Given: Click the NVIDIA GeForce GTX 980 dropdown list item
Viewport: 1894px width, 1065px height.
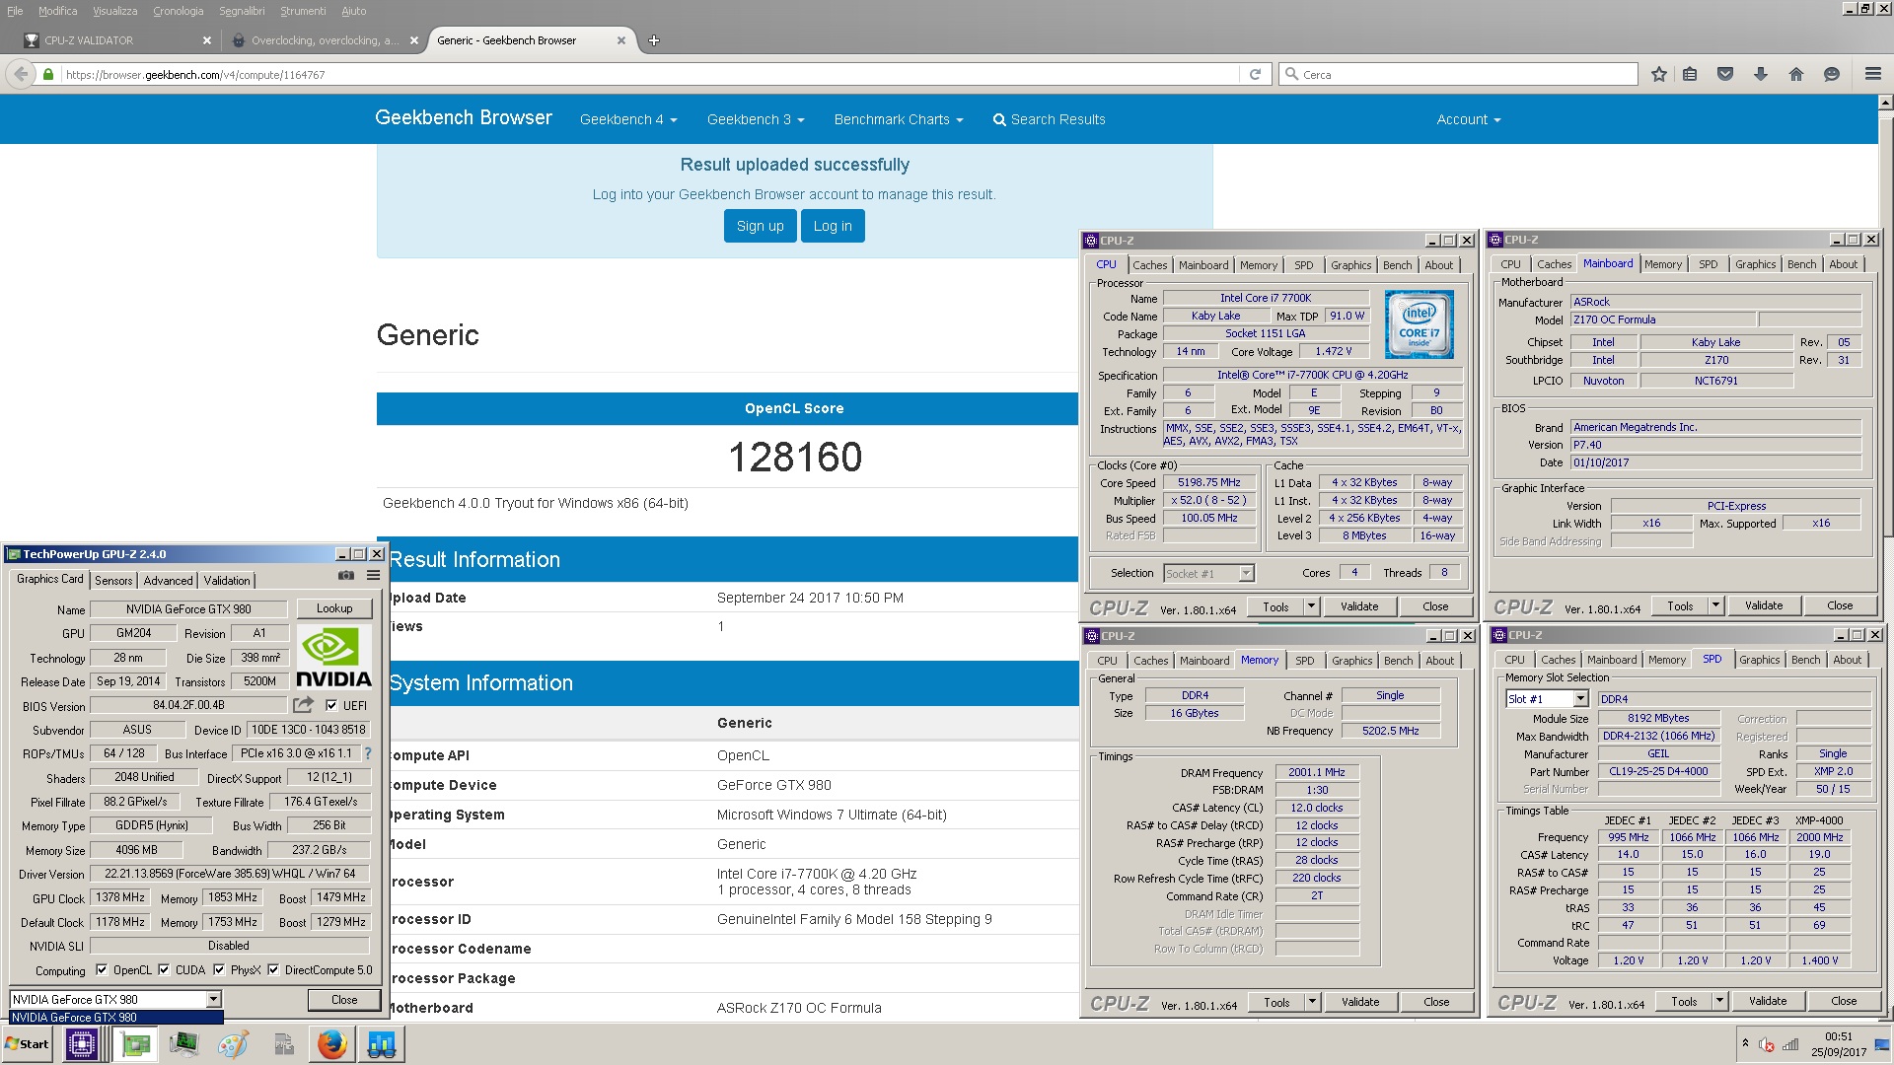Looking at the screenshot, I should pyautogui.click(x=115, y=1018).
